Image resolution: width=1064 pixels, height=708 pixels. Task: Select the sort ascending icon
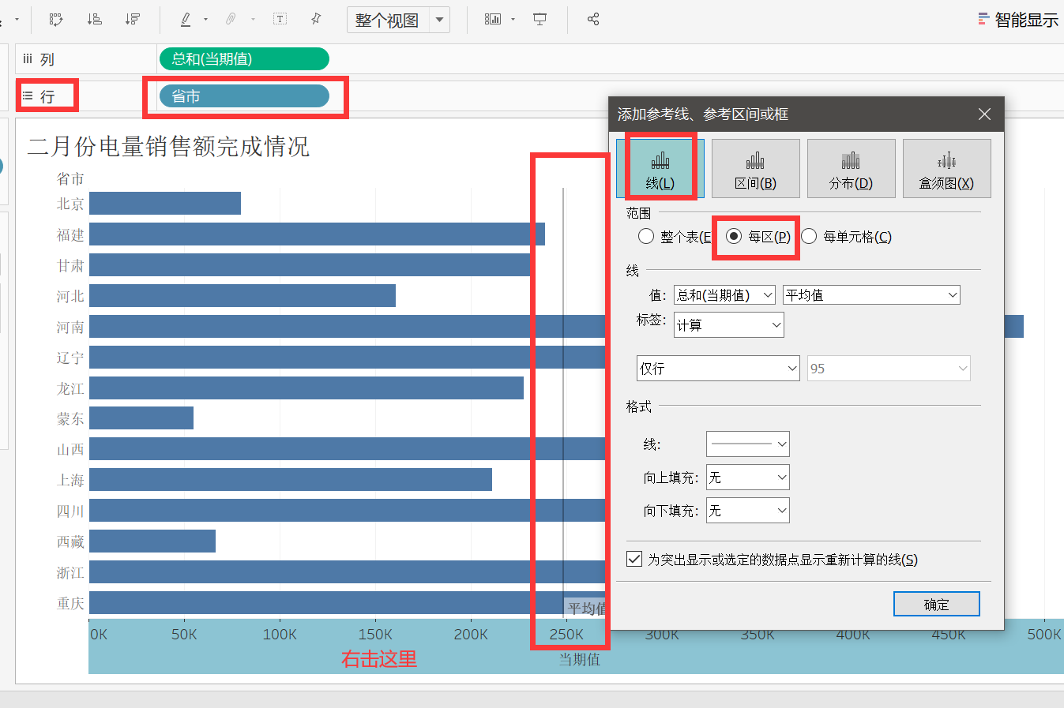pyautogui.click(x=94, y=19)
